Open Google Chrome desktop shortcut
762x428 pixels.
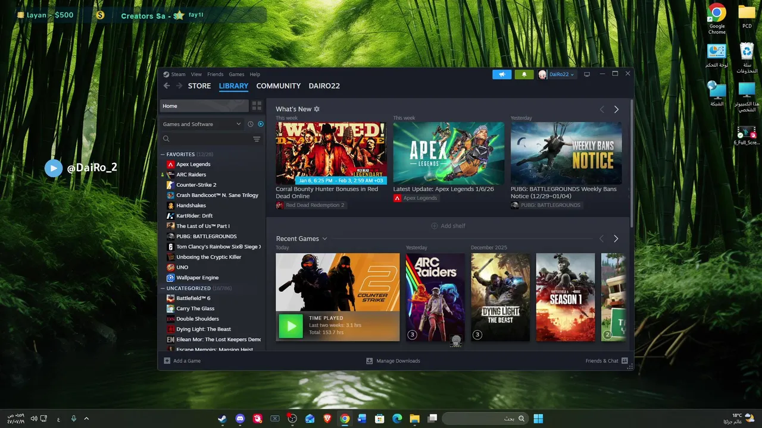coord(717,19)
